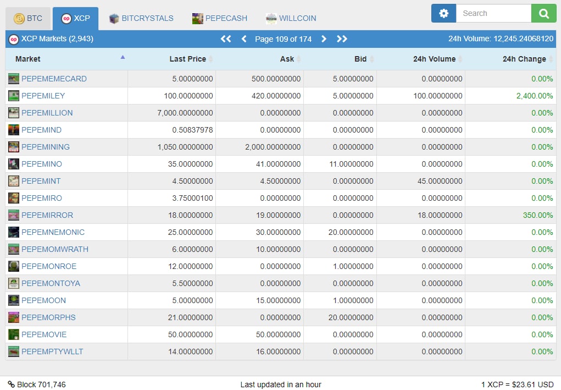Sort by the Bid column
This screenshot has width=561, height=390.
pos(340,59)
